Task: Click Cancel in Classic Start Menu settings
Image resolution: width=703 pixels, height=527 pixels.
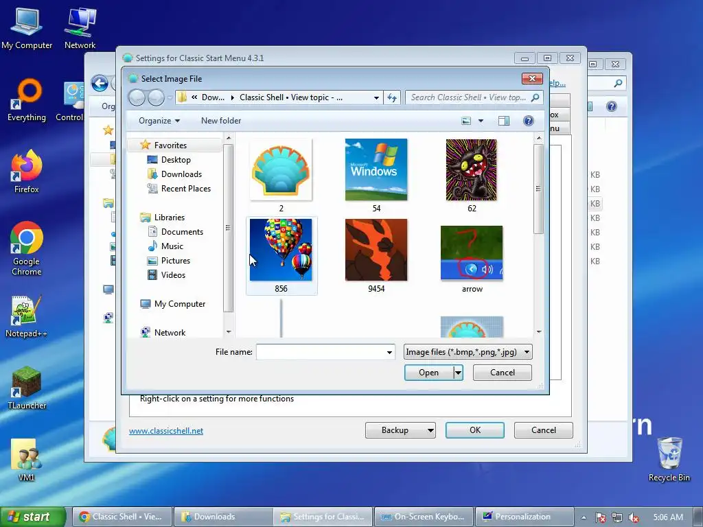Action: [544, 430]
